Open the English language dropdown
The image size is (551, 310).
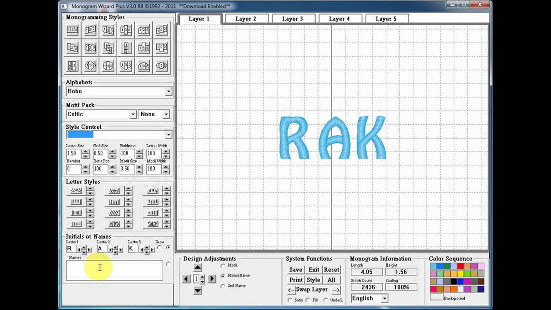click(384, 298)
